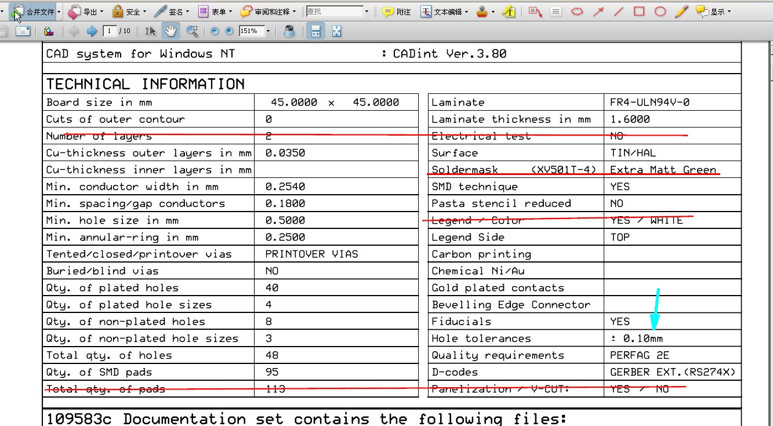Click the '0.0350' Cu-thickness value
The image size is (773, 426).
[x=285, y=153]
